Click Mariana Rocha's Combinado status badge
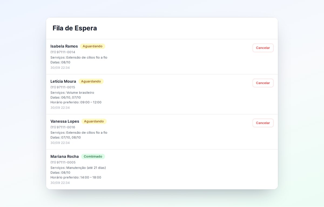This screenshot has width=324, height=207. pyautogui.click(x=93, y=157)
